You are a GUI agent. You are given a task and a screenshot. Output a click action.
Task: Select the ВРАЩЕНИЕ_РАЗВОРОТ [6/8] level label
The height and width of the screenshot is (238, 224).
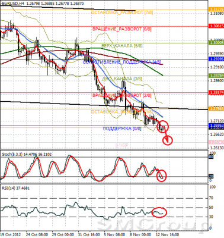click(x=122, y=29)
